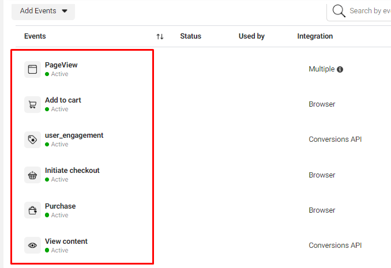Toggle sort order arrows beside Events
Image resolution: width=391 pixels, height=268 pixels.
click(160, 37)
